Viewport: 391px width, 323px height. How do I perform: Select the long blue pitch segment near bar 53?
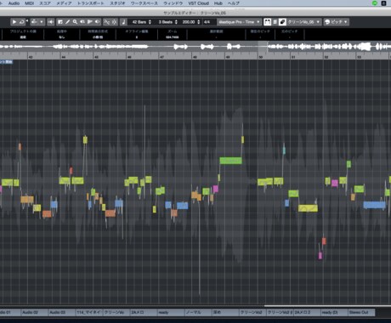pos(374,205)
